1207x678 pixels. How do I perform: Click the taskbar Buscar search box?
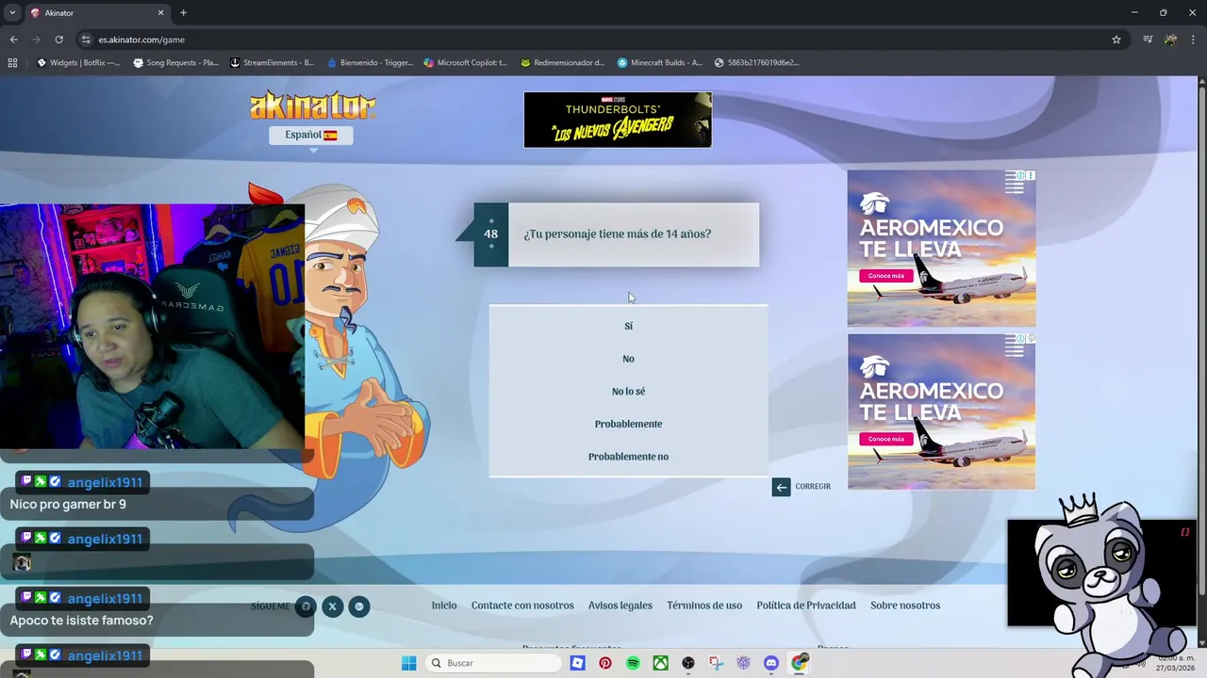pyautogui.click(x=493, y=663)
